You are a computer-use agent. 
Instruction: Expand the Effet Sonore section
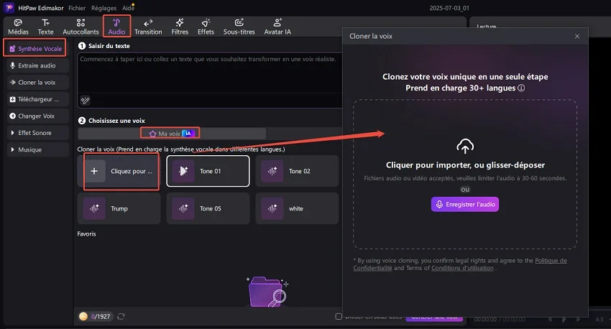pyautogui.click(x=36, y=133)
